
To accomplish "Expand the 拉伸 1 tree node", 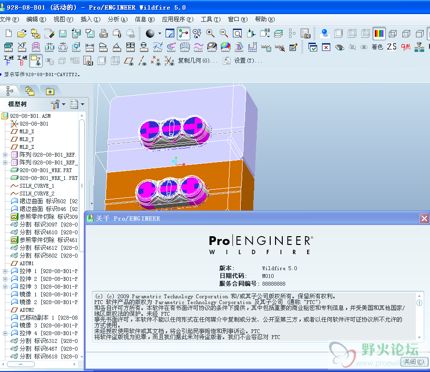I will point(5,271).
